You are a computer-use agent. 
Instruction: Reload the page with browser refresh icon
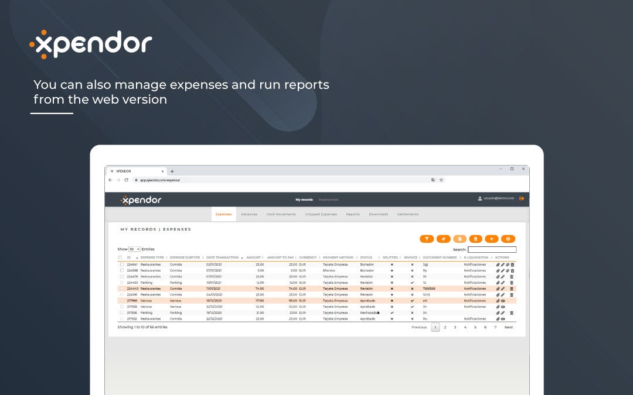pos(126,180)
